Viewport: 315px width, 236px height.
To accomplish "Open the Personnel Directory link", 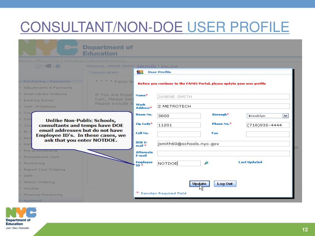I will [108, 61].
